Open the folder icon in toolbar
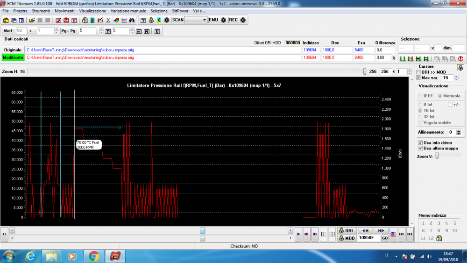467x263 pixels. click(32, 20)
